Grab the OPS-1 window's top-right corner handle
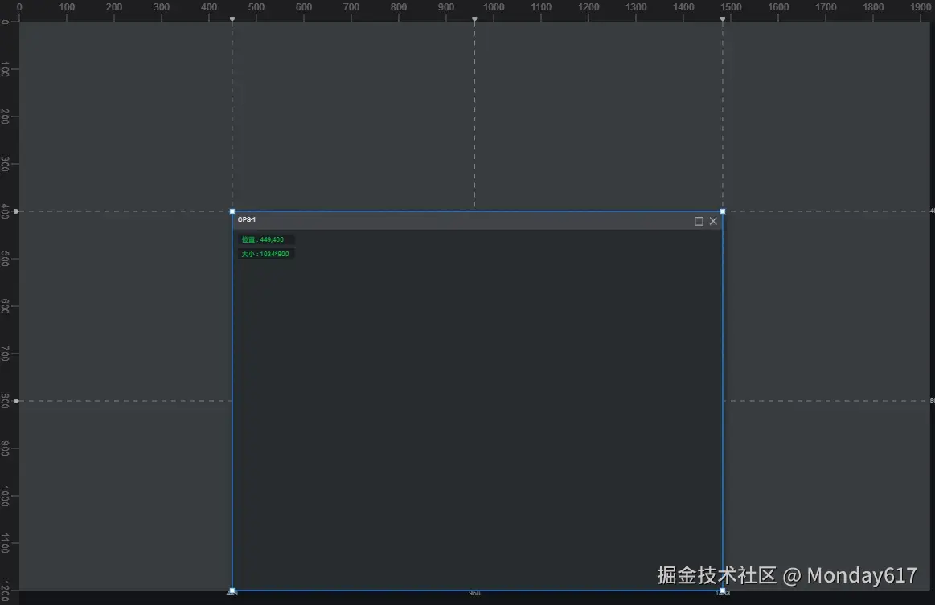The width and height of the screenshot is (935, 605). click(723, 211)
